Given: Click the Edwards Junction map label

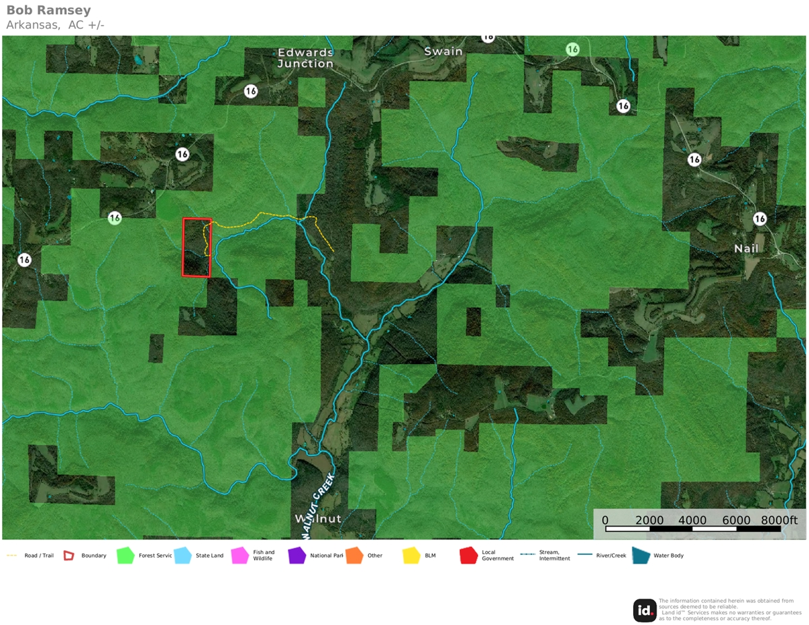Looking at the screenshot, I should point(305,58).
